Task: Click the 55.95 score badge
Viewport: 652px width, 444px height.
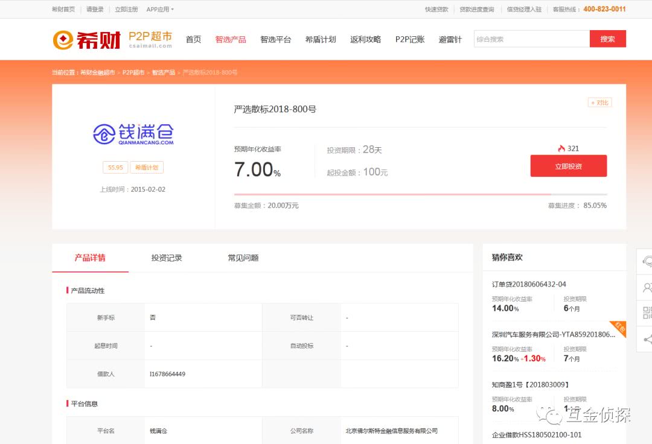Action: pos(115,167)
